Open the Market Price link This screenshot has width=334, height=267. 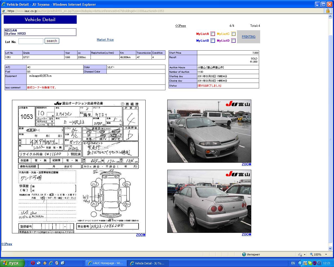(105, 40)
